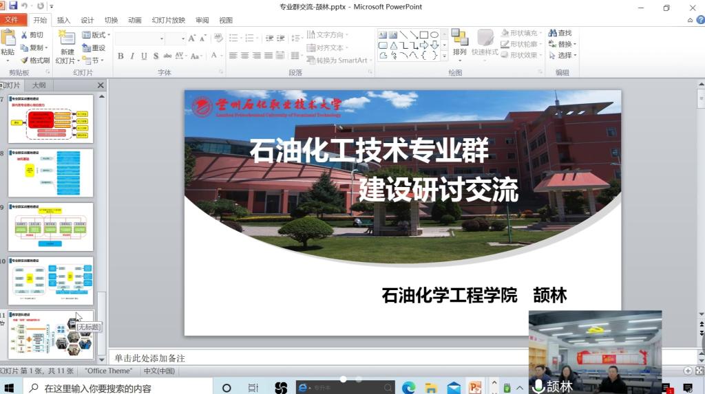705x394 pixels.
Task: Expand the Section (节) dropdown
Action: (x=94, y=61)
